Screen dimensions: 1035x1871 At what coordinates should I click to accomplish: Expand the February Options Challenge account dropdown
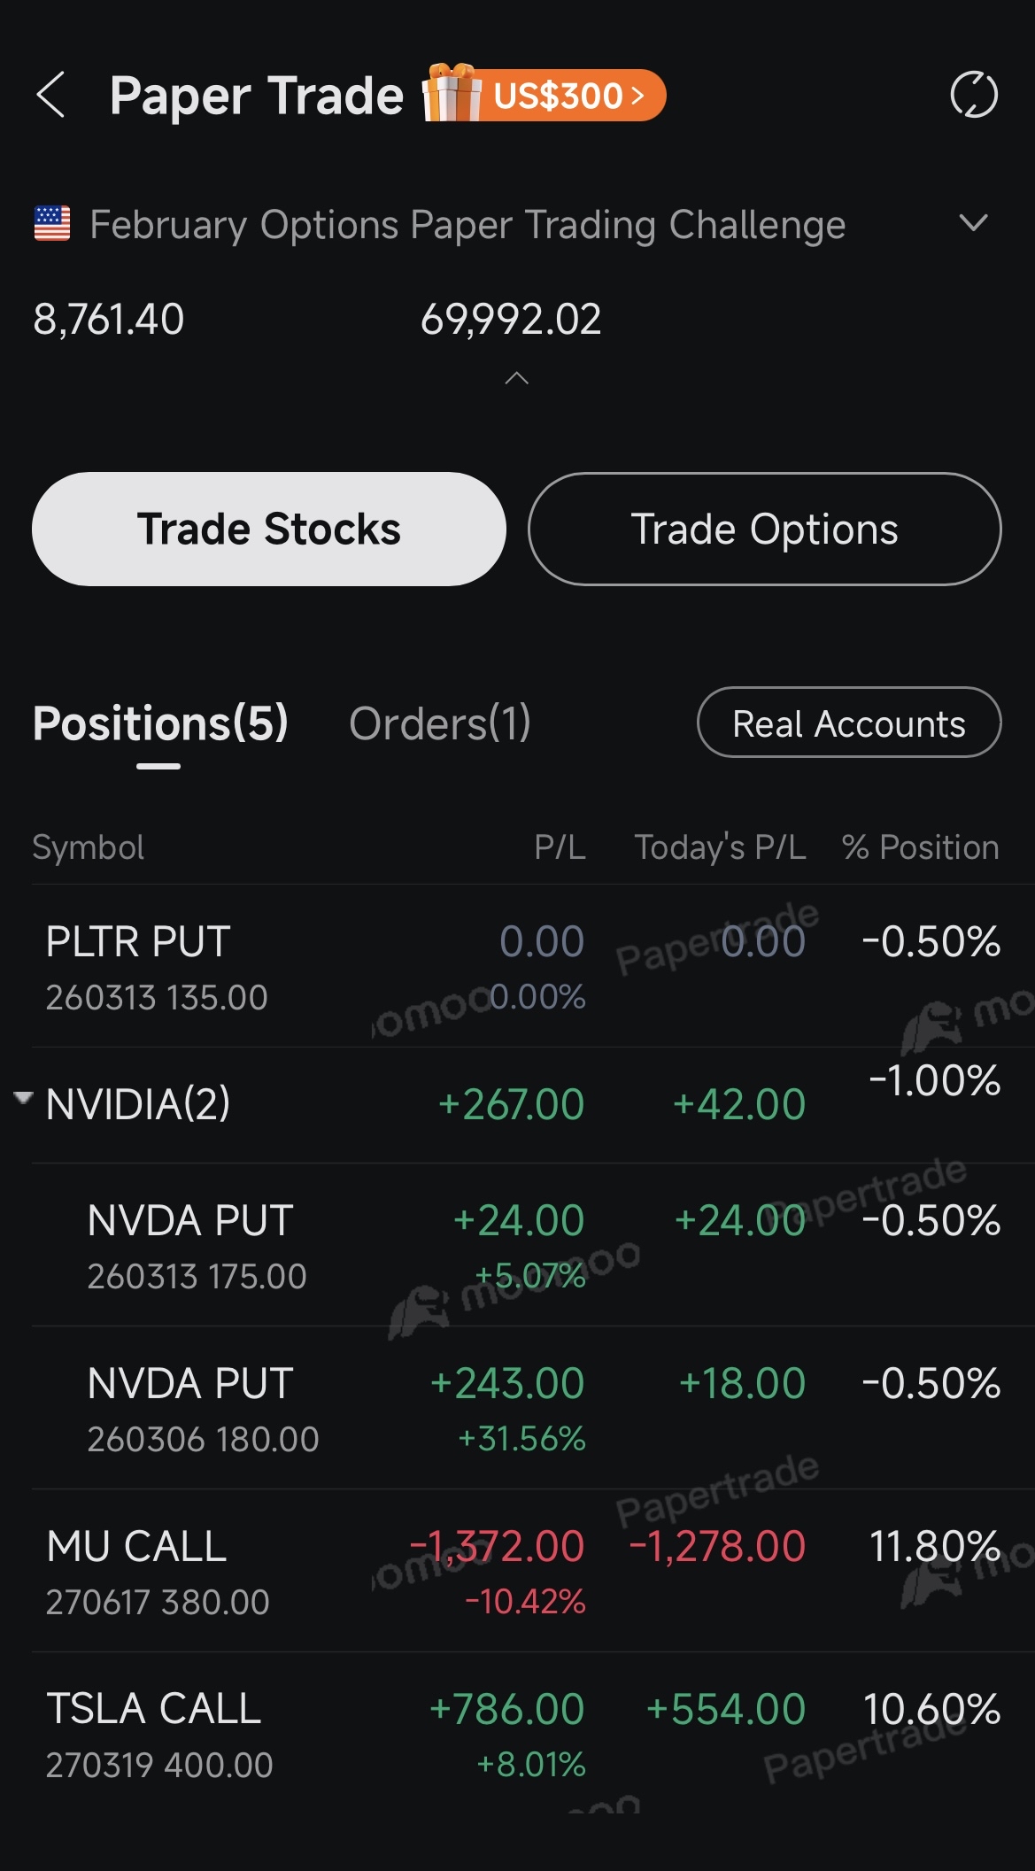[x=973, y=223]
